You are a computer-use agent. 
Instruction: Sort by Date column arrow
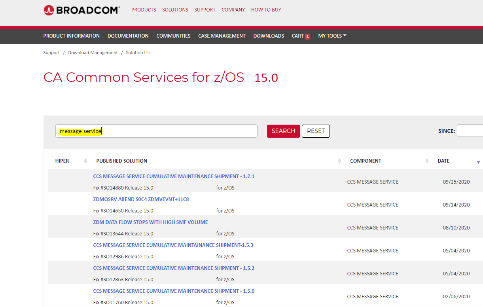[x=478, y=162]
